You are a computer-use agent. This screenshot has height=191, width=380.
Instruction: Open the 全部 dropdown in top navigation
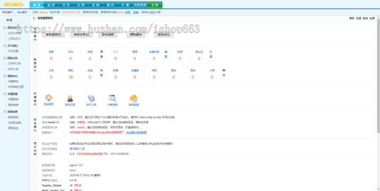coord(155,5)
